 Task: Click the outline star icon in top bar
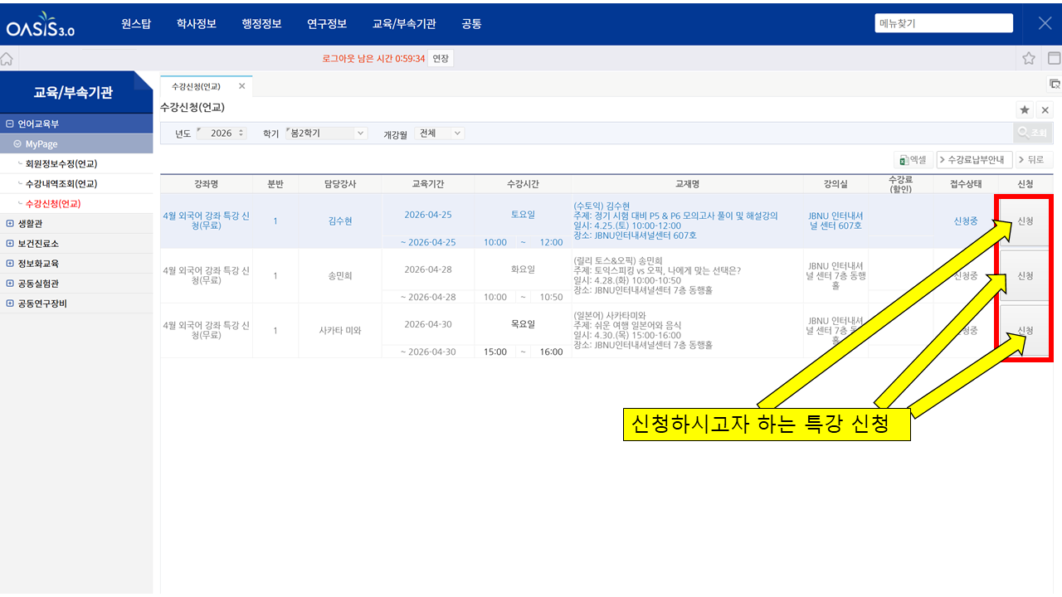1029,58
